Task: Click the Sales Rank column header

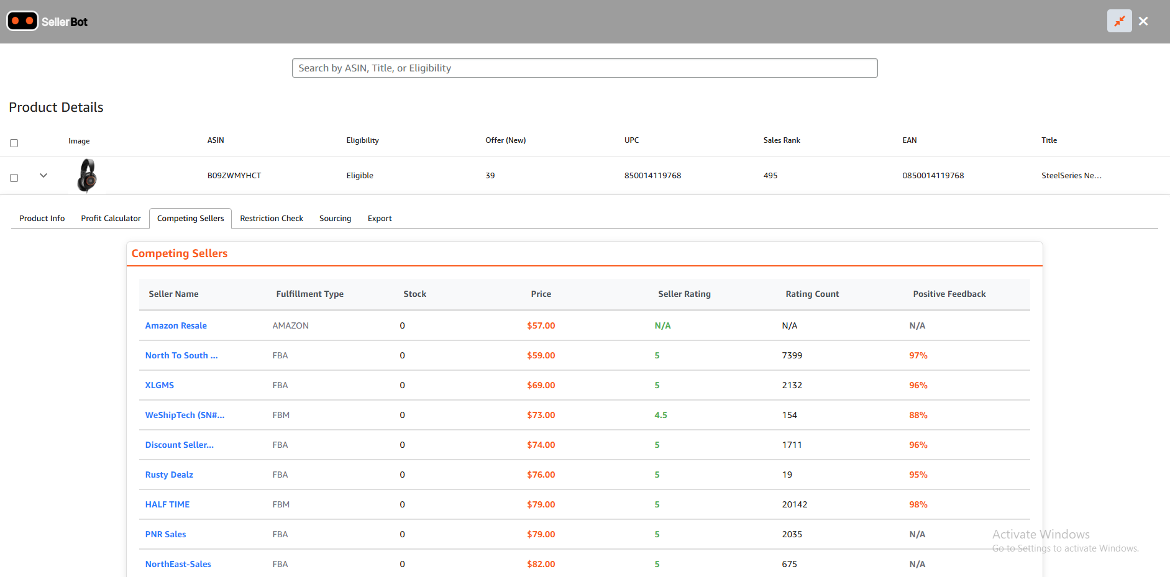Action: click(782, 140)
